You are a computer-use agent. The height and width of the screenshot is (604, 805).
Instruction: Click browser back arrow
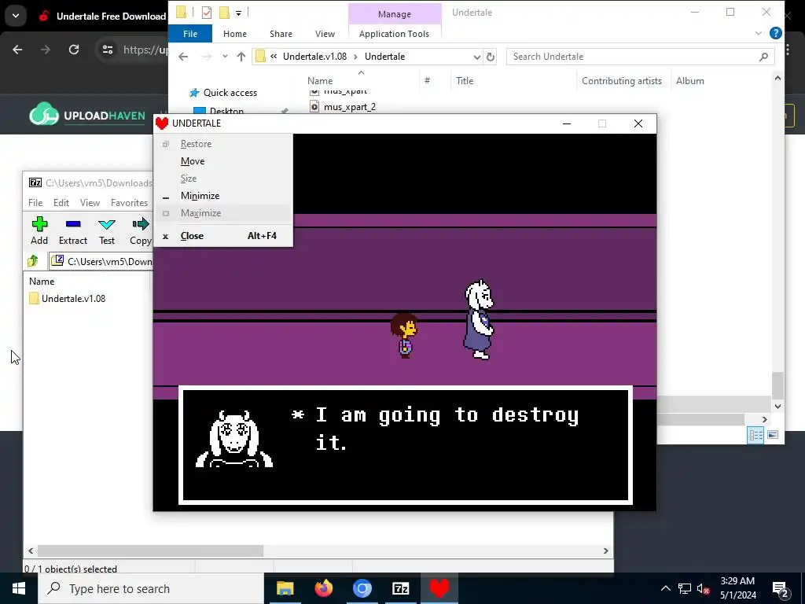point(17,50)
